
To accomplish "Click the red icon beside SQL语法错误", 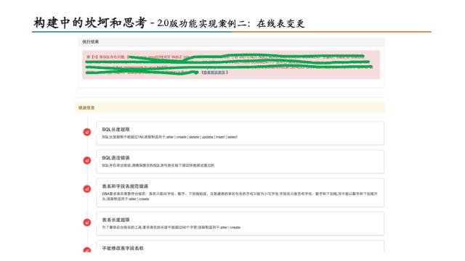I will pos(87,160).
